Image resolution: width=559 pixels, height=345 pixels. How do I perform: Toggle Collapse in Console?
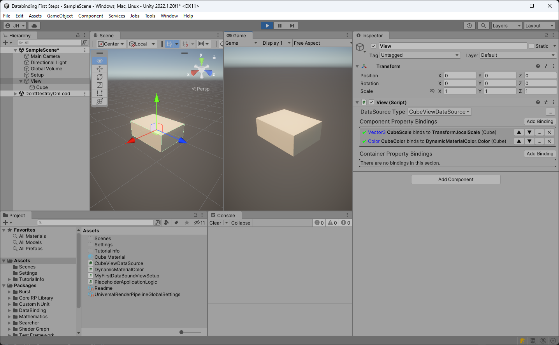tap(241, 223)
